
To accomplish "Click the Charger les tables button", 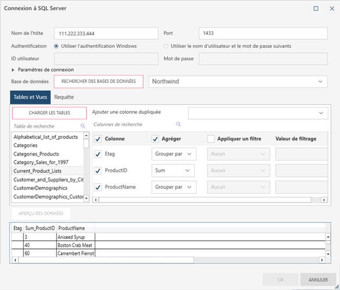I will pos(49,113).
